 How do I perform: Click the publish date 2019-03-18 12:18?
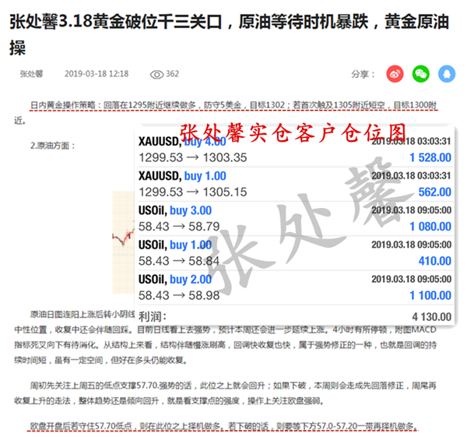(x=97, y=74)
